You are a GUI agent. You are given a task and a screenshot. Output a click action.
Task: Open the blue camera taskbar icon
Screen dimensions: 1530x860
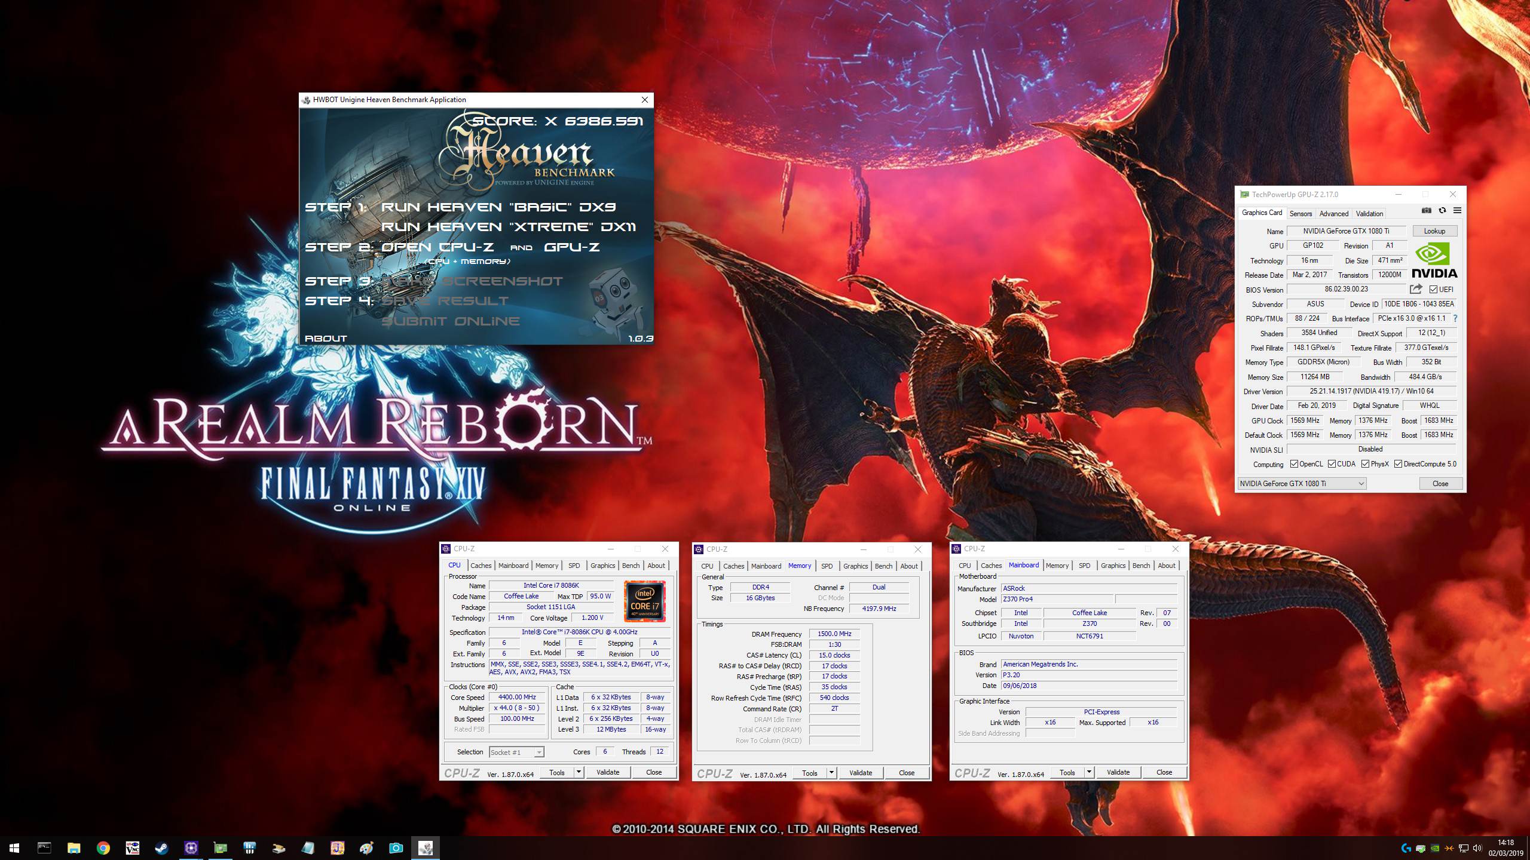click(x=396, y=848)
